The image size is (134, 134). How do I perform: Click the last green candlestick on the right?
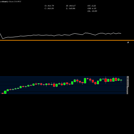[x=121, y=80]
